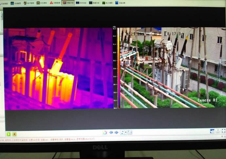Open the orange user management toolbar icon
This screenshot has width=226, height=159.
pyautogui.click(x=25, y=3)
